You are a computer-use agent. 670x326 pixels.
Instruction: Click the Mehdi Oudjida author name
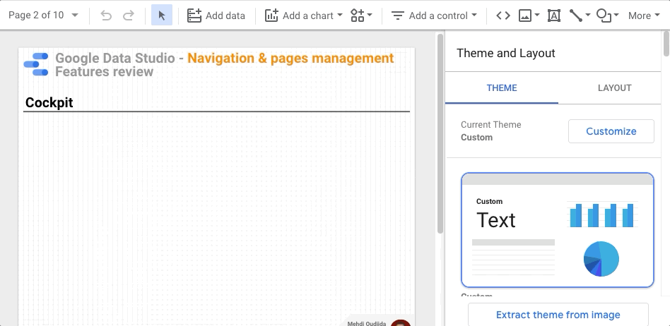(x=367, y=323)
